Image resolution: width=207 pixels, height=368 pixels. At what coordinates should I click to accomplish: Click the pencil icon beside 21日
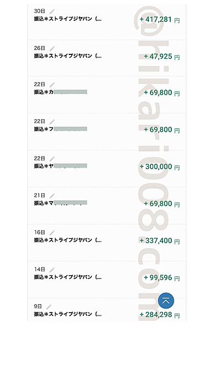point(52,196)
